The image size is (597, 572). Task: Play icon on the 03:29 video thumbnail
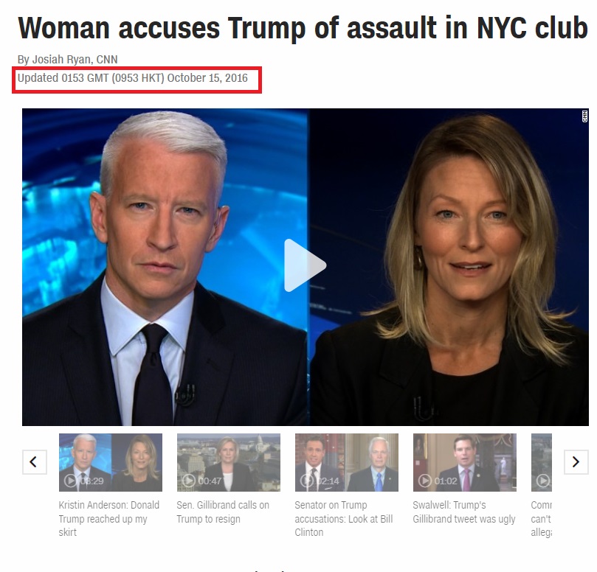click(70, 481)
